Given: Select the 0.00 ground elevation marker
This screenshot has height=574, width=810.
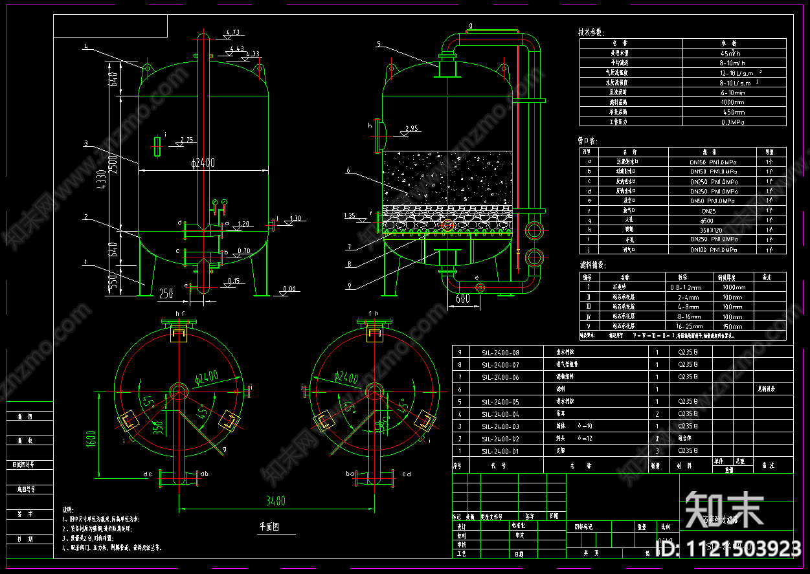Looking at the screenshot, I should point(288,289).
